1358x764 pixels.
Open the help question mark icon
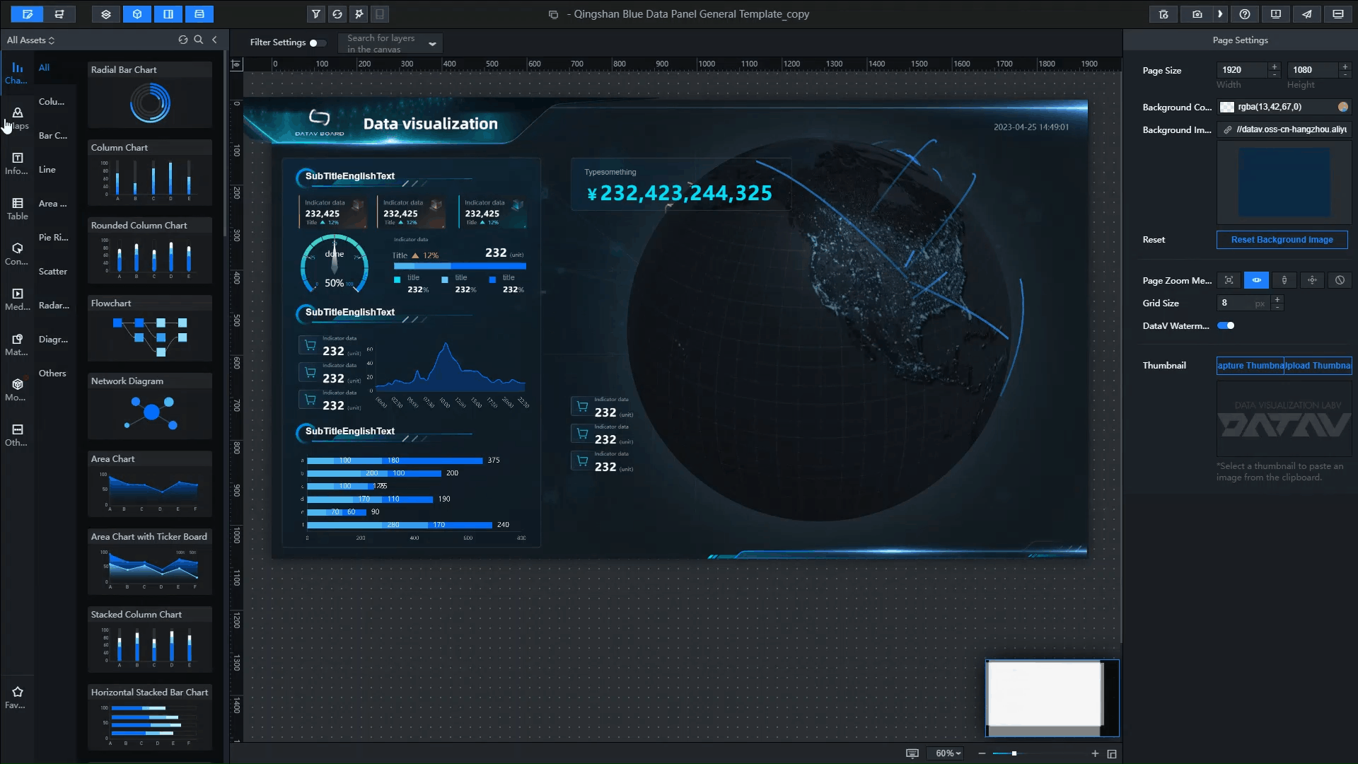pyautogui.click(x=1245, y=14)
